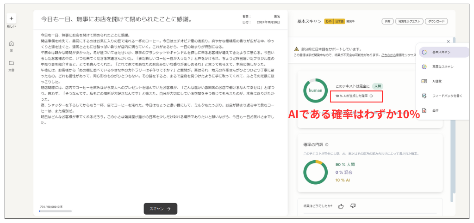Click the date 2024年11月29日
Viewport: 474px width, 223px height.
(268, 22)
